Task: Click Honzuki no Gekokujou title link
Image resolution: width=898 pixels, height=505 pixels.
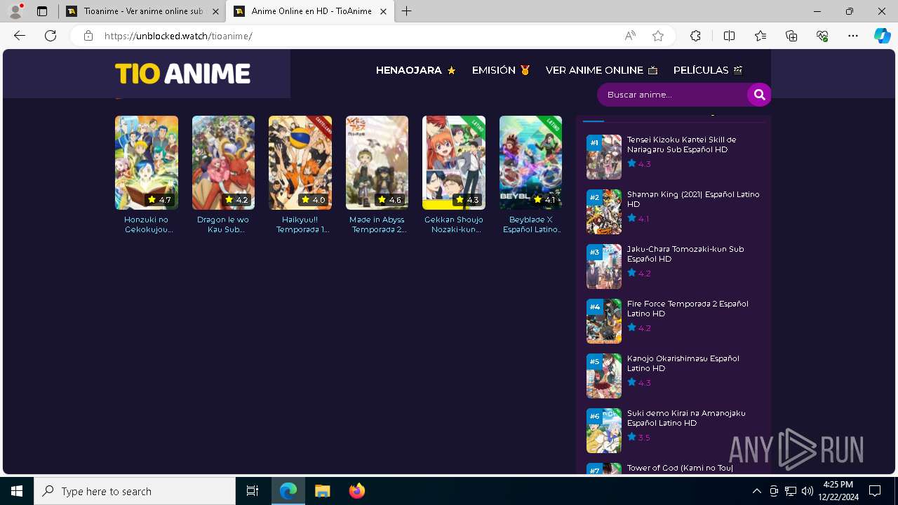Action: (147, 224)
